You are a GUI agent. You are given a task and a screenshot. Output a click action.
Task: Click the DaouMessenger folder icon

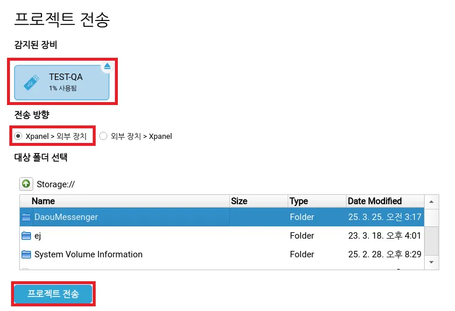click(26, 217)
